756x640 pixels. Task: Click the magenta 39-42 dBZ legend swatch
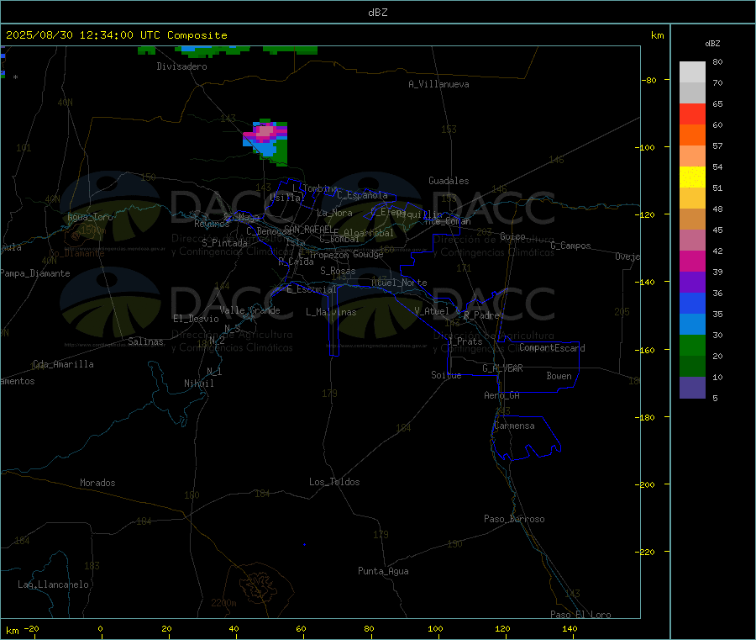(x=692, y=261)
